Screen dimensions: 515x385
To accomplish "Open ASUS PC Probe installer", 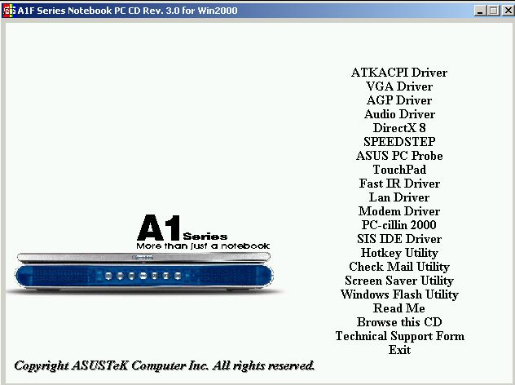I will pos(399,156).
